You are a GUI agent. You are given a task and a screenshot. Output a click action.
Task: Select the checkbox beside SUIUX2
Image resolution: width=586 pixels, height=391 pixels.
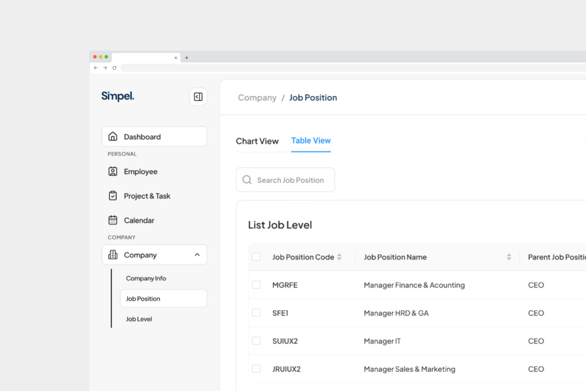pos(256,340)
